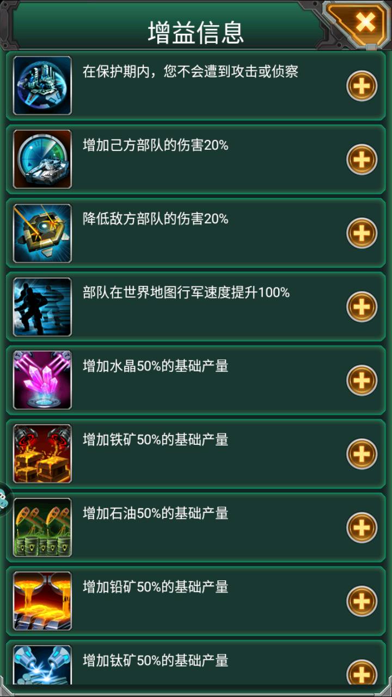Tap the pink crystal production icon

42,380
